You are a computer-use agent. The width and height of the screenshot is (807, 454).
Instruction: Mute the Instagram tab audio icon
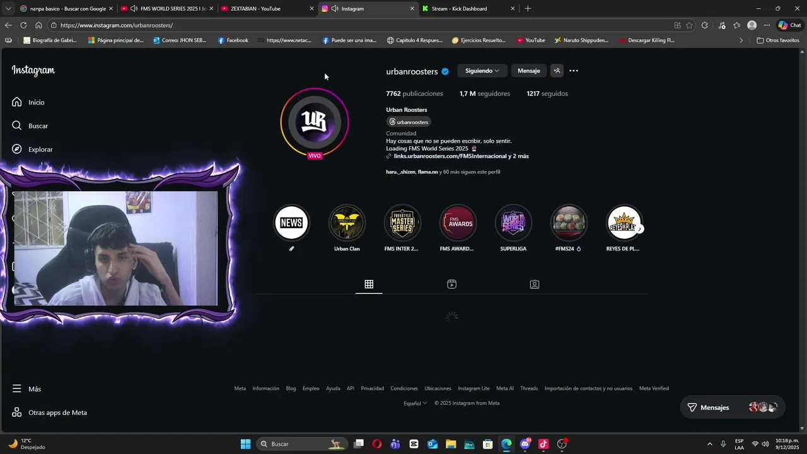tap(334, 9)
